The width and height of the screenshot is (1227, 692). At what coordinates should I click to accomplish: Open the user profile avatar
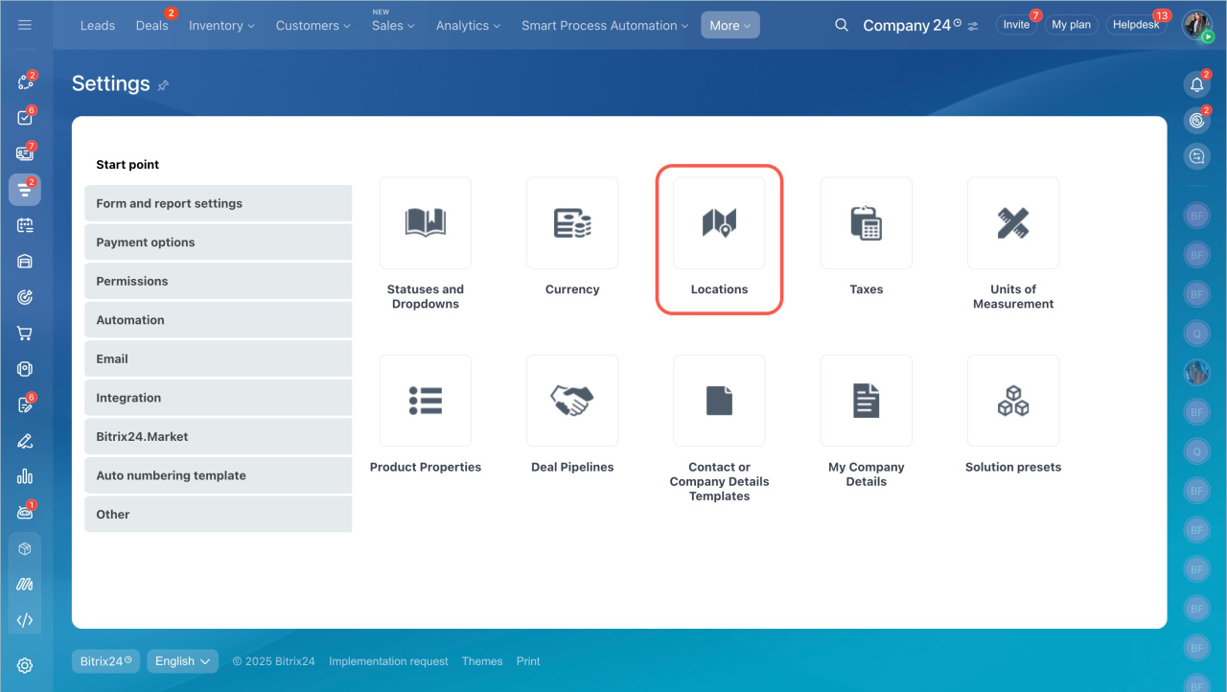point(1196,25)
